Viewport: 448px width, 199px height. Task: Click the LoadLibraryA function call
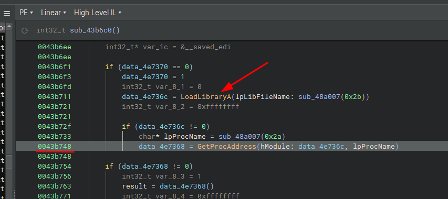tap(206, 97)
